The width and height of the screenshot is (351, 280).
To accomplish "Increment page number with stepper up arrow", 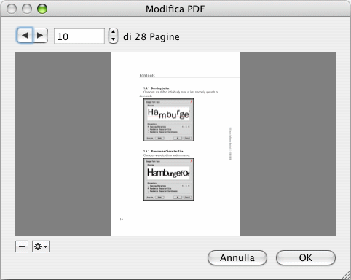I will 113,32.
